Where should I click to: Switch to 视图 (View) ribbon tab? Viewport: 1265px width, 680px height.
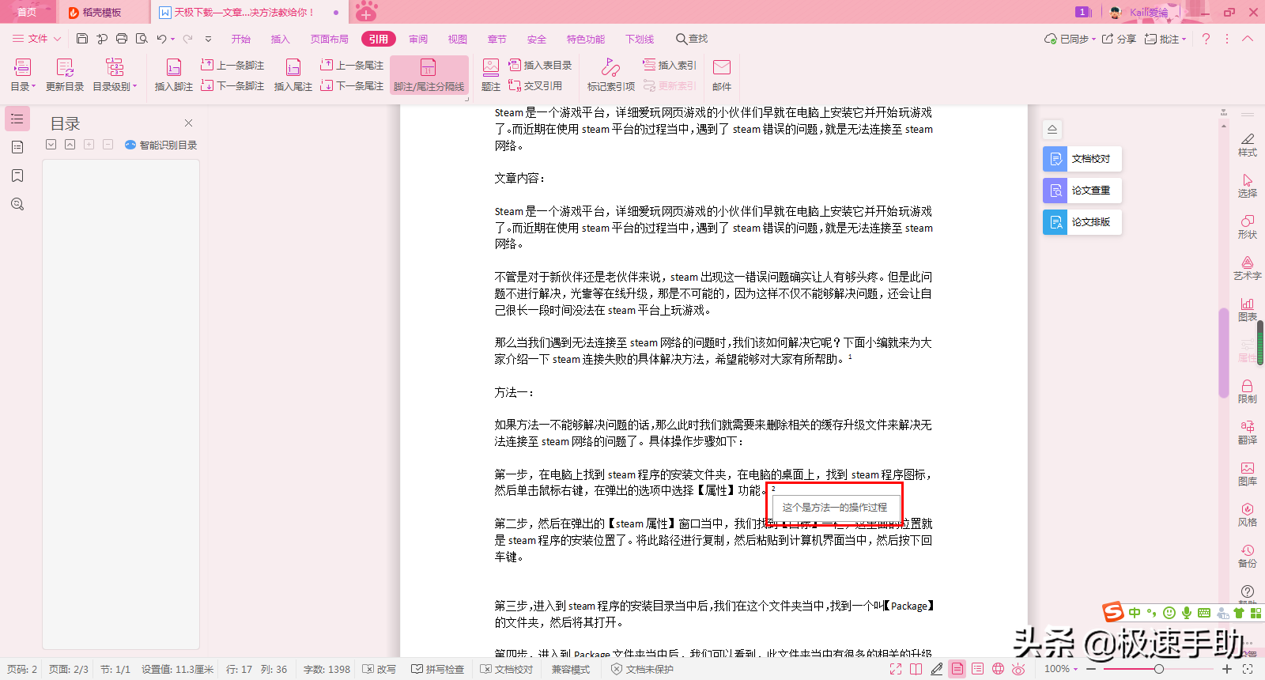click(x=458, y=40)
